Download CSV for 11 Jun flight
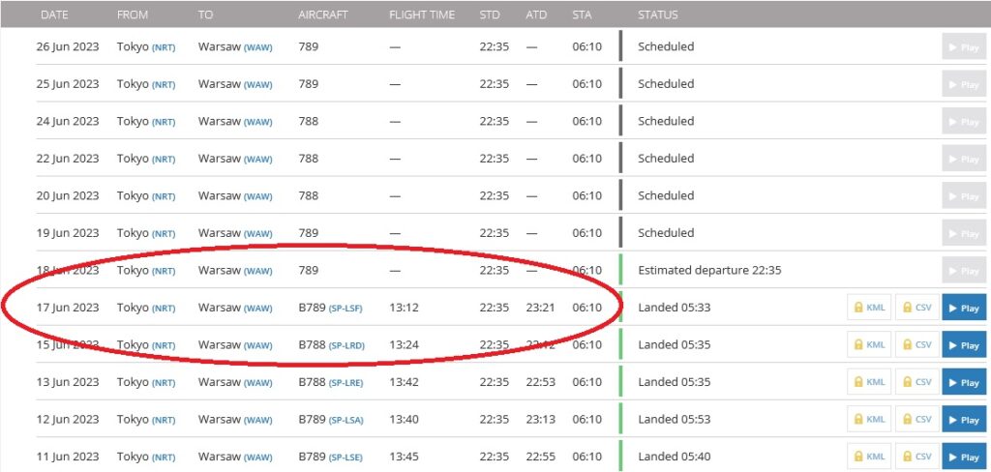This screenshot has height=472, width=991. (916, 457)
